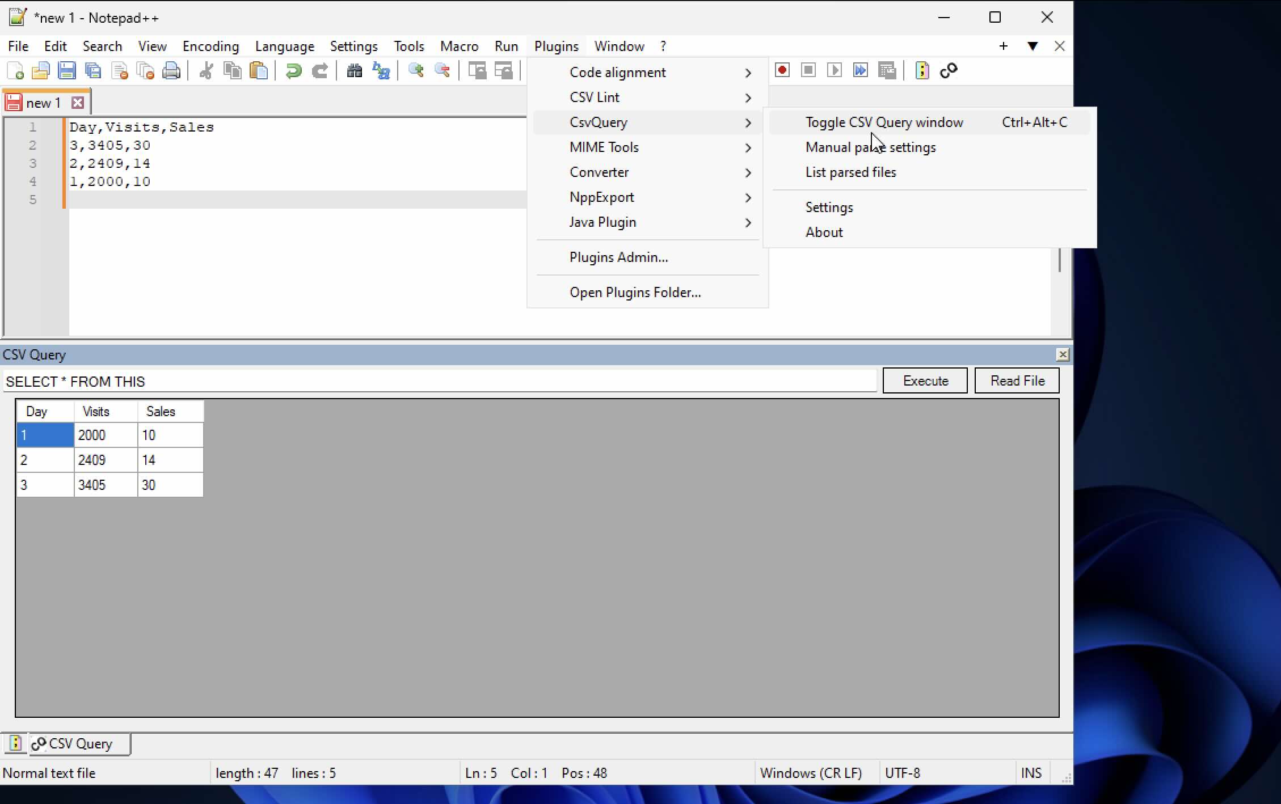This screenshot has height=804, width=1281.
Task: Undo the last edit
Action: pyautogui.click(x=293, y=70)
